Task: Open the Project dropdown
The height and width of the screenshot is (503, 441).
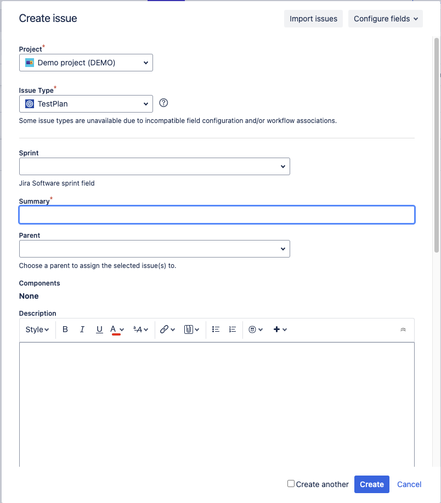Action: tap(86, 63)
